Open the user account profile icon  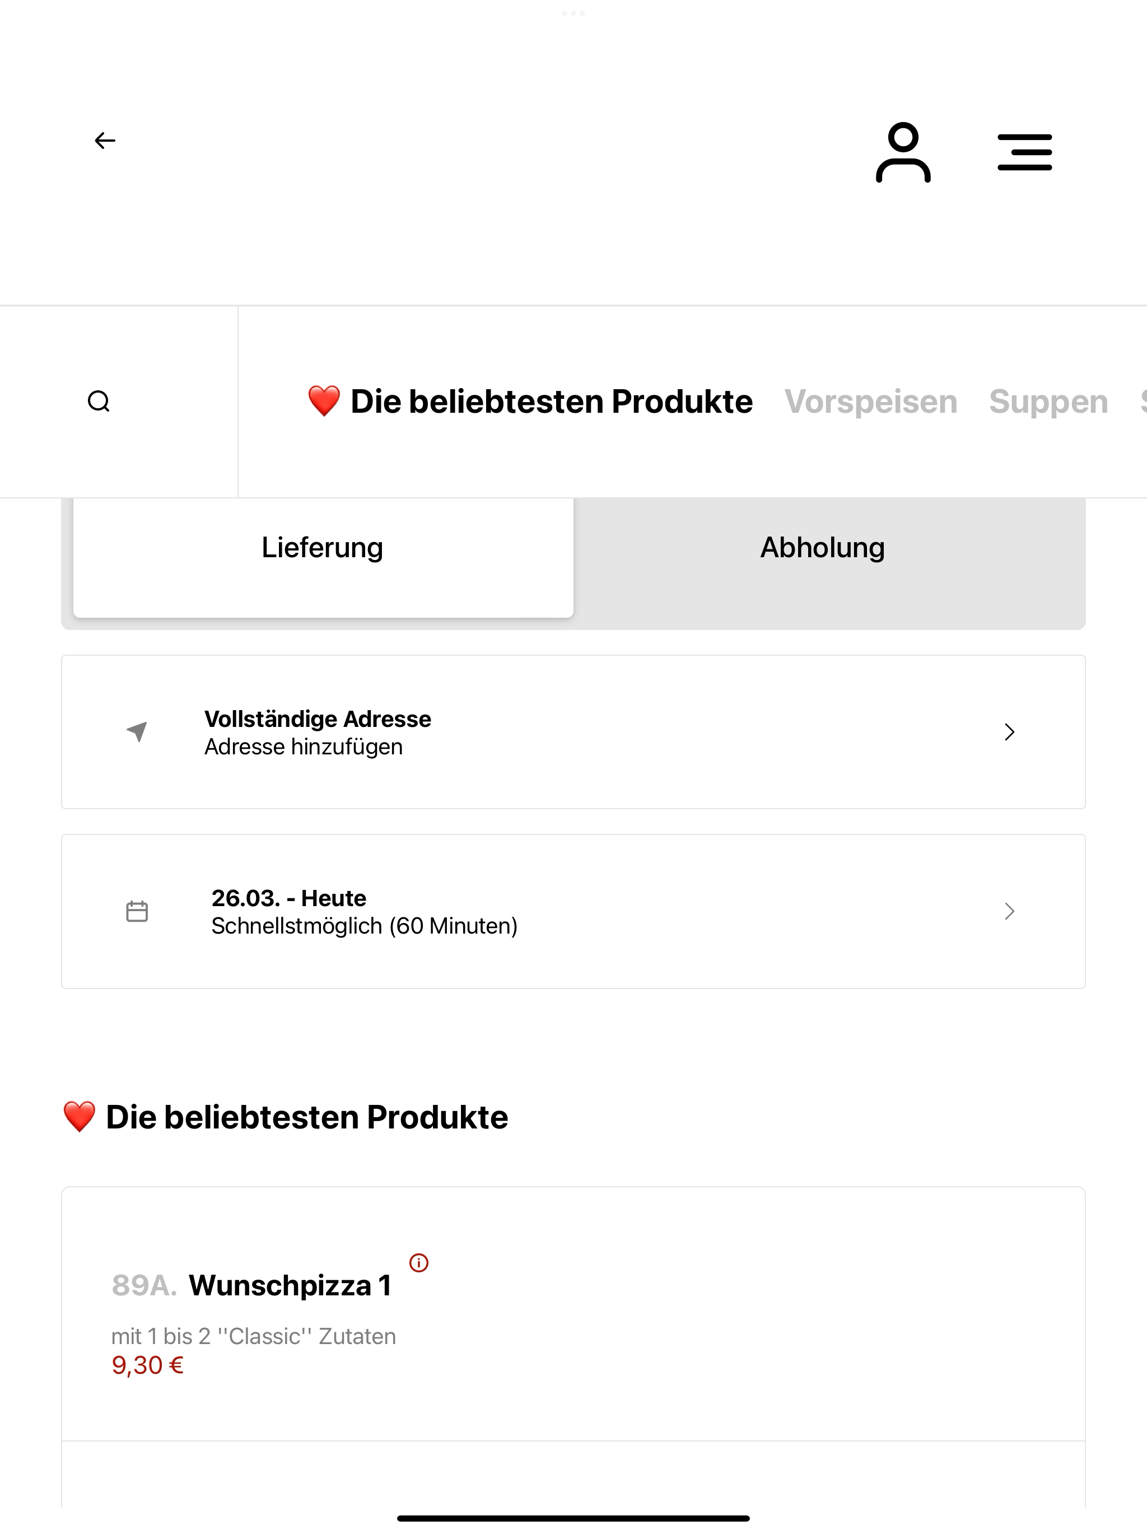(903, 152)
